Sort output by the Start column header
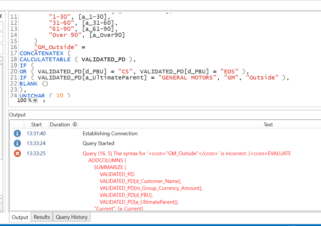 36,125
